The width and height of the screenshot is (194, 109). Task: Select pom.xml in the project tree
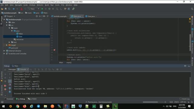13,48
